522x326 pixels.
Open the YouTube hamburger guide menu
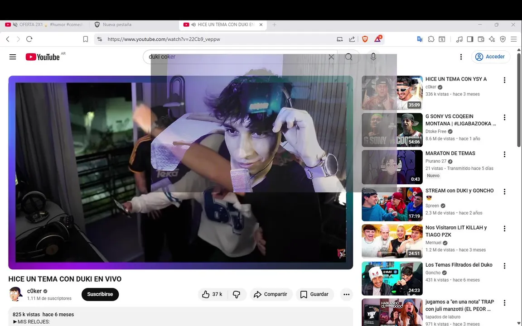point(13,57)
